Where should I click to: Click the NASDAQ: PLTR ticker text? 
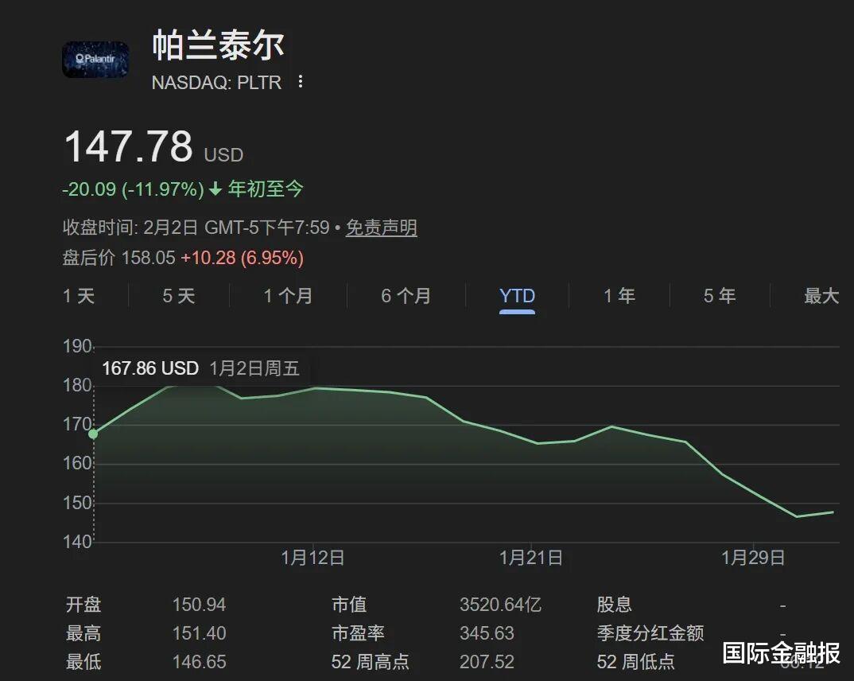(217, 82)
